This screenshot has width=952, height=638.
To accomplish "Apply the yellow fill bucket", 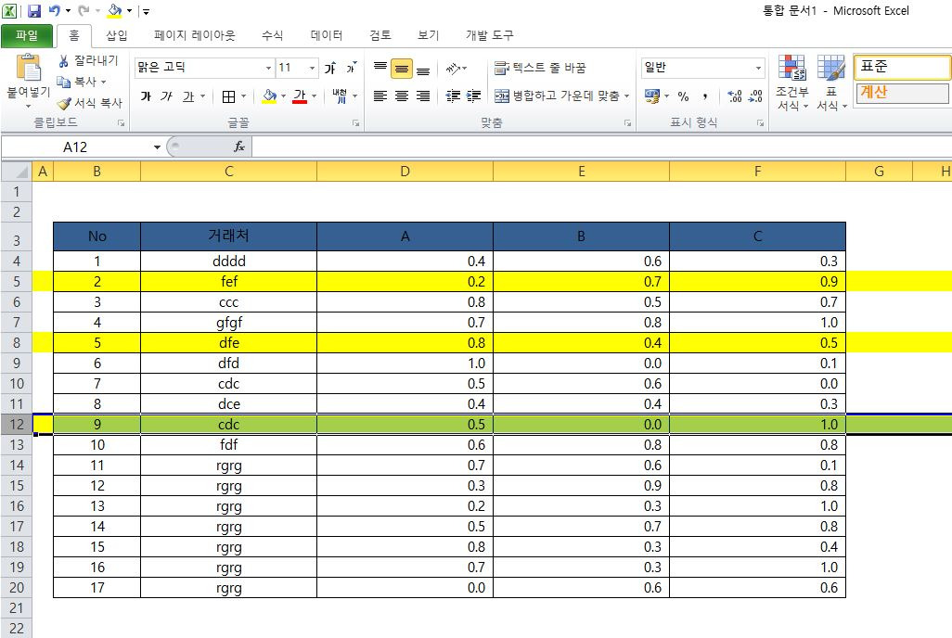I will coord(270,96).
